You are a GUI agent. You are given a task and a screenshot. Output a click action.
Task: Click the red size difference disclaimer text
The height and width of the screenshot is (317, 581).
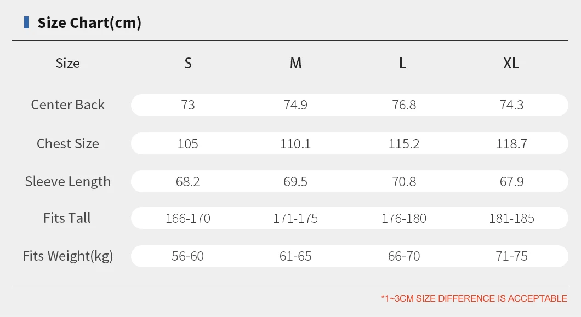[474, 298]
